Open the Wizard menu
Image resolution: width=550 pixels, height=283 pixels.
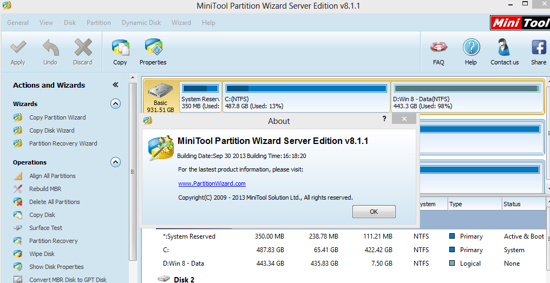coord(181,23)
